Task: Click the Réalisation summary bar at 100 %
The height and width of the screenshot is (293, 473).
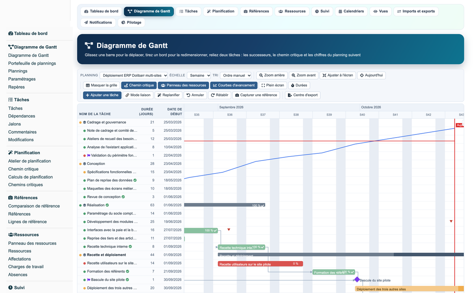Action: pos(225,205)
